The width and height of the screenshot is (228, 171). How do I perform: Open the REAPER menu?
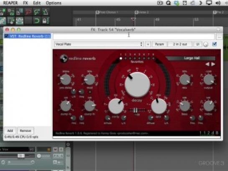(x=10, y=3)
